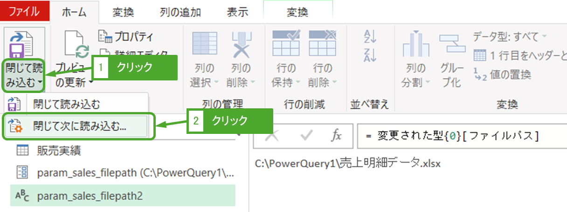Click the 行の削除 icon
The height and width of the screenshot is (212, 567).
tap(322, 44)
